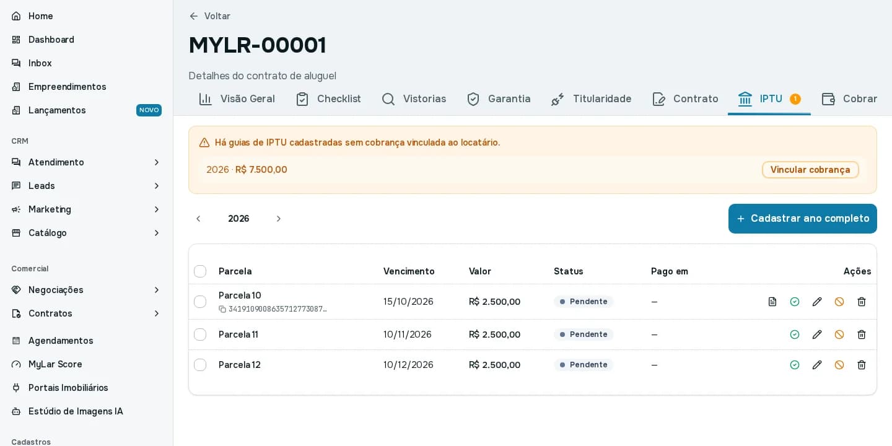Delete Parcela 12 with the trash icon
892x446 pixels.
(x=862, y=365)
